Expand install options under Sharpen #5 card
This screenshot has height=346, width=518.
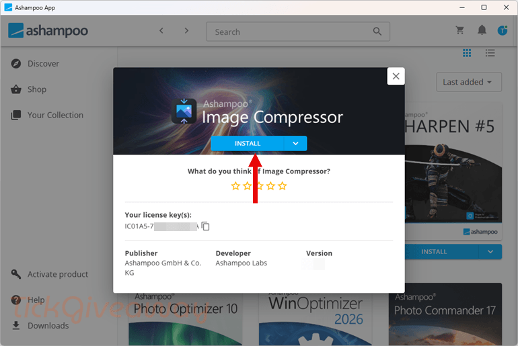click(x=490, y=252)
